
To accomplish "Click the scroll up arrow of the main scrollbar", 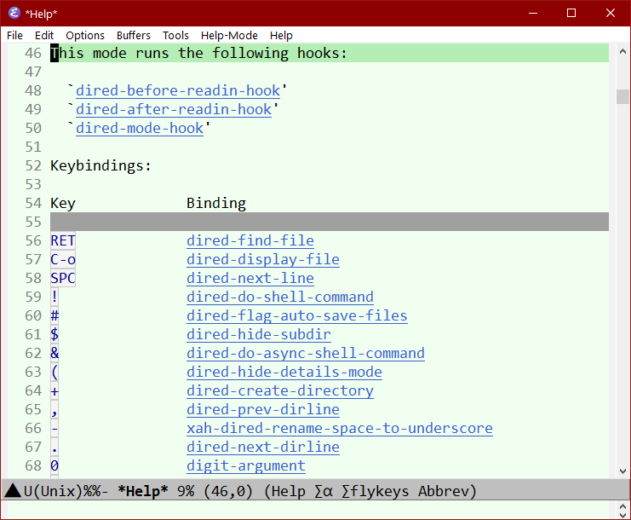I will pyautogui.click(x=622, y=51).
